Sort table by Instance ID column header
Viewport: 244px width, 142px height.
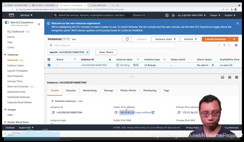[x=87, y=60]
